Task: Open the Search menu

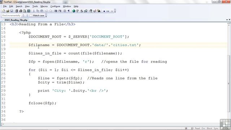Action: point(19,6)
